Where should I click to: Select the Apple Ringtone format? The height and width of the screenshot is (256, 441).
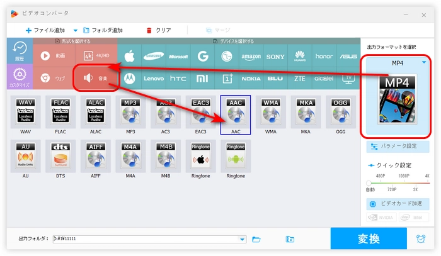click(x=200, y=159)
